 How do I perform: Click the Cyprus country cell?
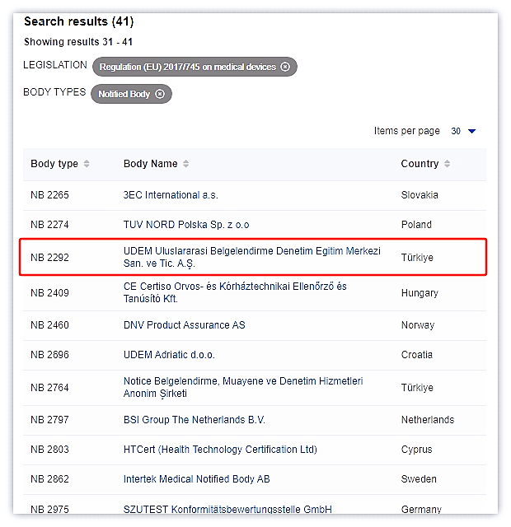416,450
